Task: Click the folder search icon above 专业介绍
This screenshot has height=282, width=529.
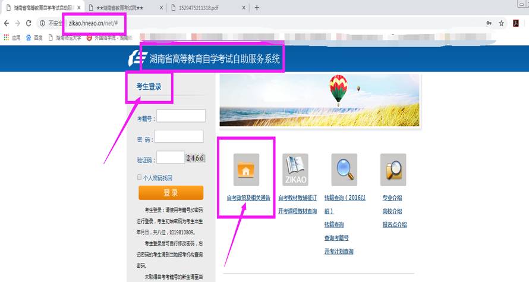Action: [x=393, y=170]
